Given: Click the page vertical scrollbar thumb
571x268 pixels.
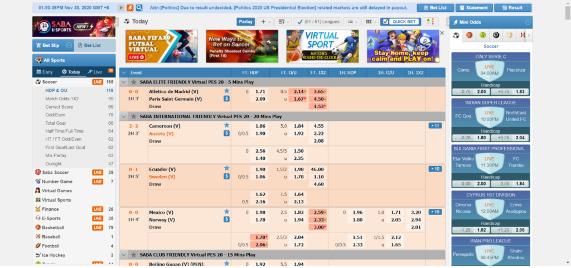Looking at the screenshot, I should [x=567, y=13].
